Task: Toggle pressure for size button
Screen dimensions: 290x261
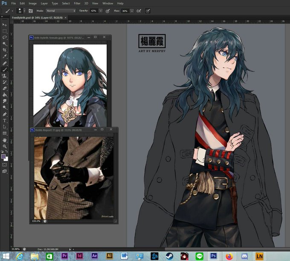Action: pyautogui.click(x=148, y=11)
